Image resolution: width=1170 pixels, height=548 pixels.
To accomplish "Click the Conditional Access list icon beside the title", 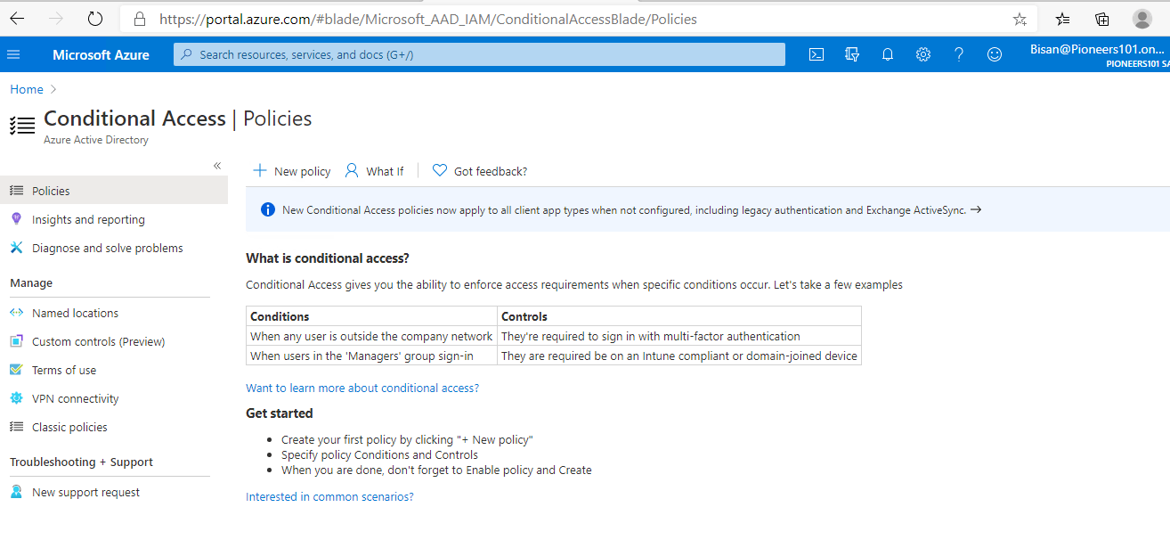I will 22,126.
